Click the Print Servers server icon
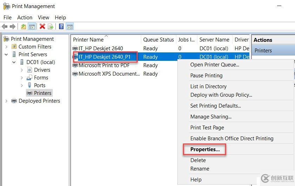Image resolution: width=295 pixels, height=186 pixels. (x=14, y=54)
